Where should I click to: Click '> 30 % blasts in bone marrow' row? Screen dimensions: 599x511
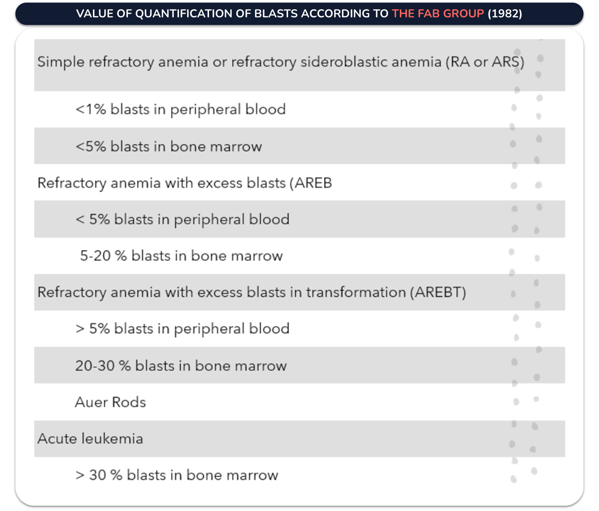(299, 475)
